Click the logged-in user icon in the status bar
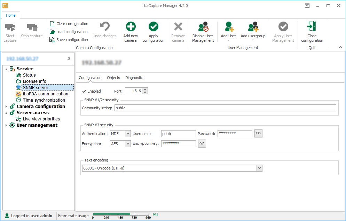 click(7, 216)
